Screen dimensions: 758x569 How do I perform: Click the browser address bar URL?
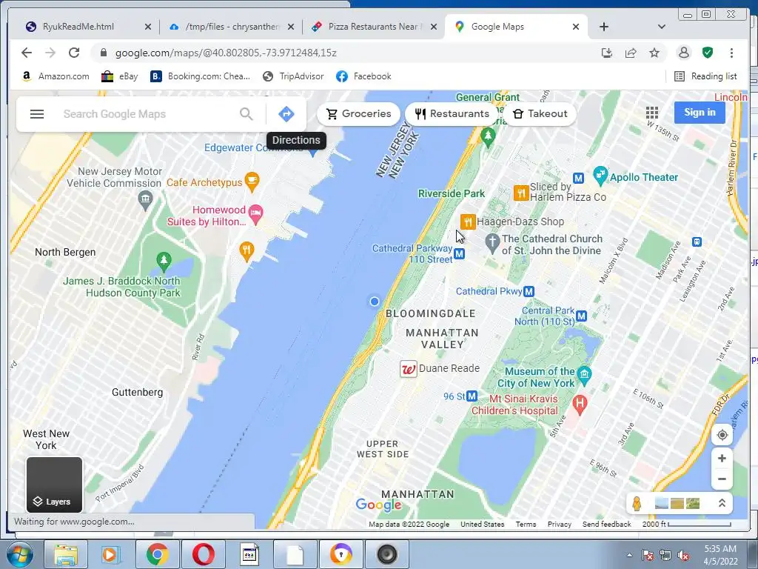pyautogui.click(x=226, y=53)
